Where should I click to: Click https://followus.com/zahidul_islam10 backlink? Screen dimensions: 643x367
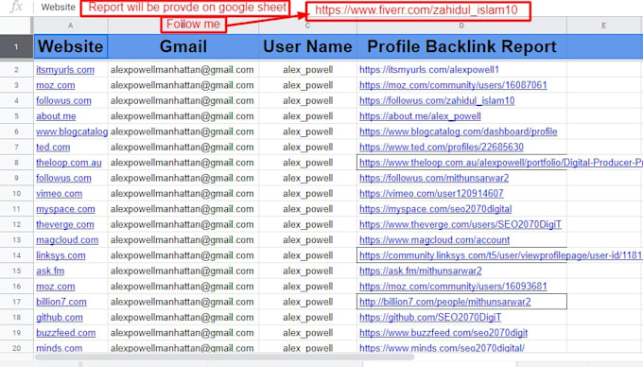pos(437,101)
